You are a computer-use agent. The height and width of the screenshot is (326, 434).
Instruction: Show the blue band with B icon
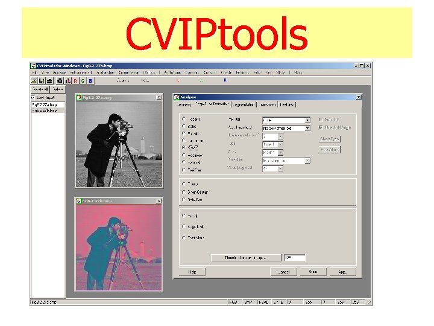(90, 81)
